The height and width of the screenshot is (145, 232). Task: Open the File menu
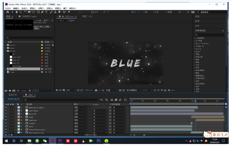coord(8,8)
